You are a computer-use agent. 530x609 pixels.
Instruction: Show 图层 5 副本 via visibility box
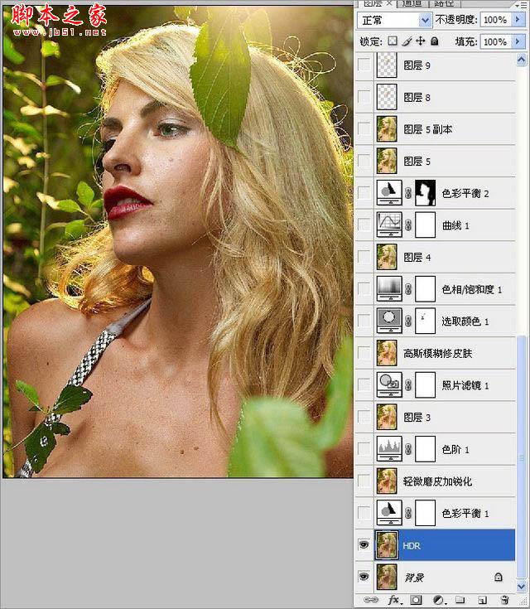[364, 128]
